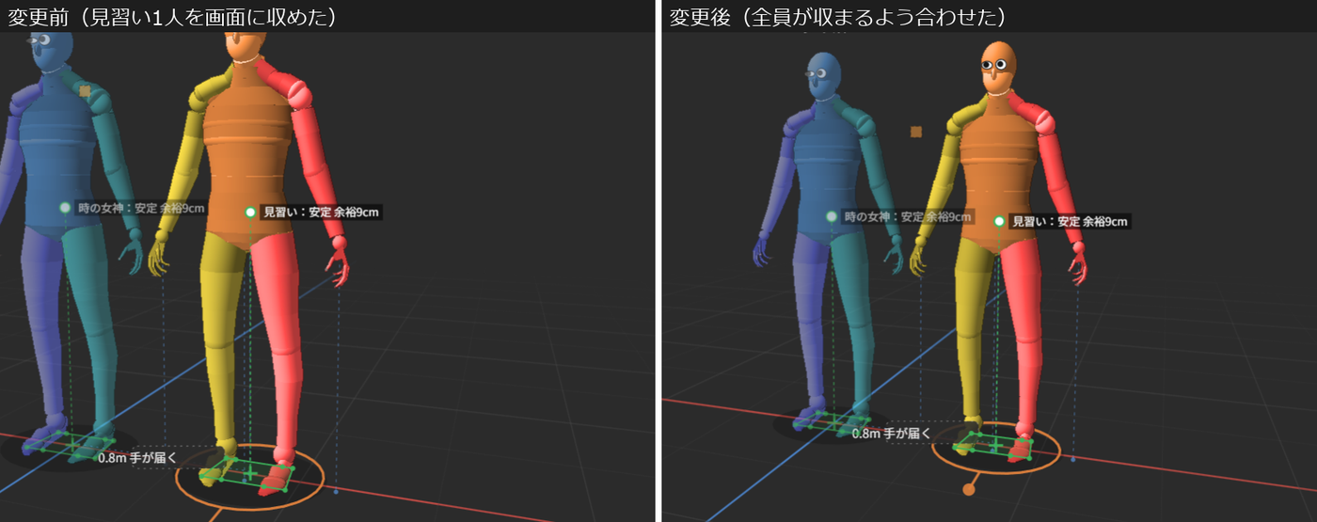Click label "見習い：安定 余裕9cm" in 変更後 view
The width and height of the screenshot is (1317, 522).
[1070, 222]
